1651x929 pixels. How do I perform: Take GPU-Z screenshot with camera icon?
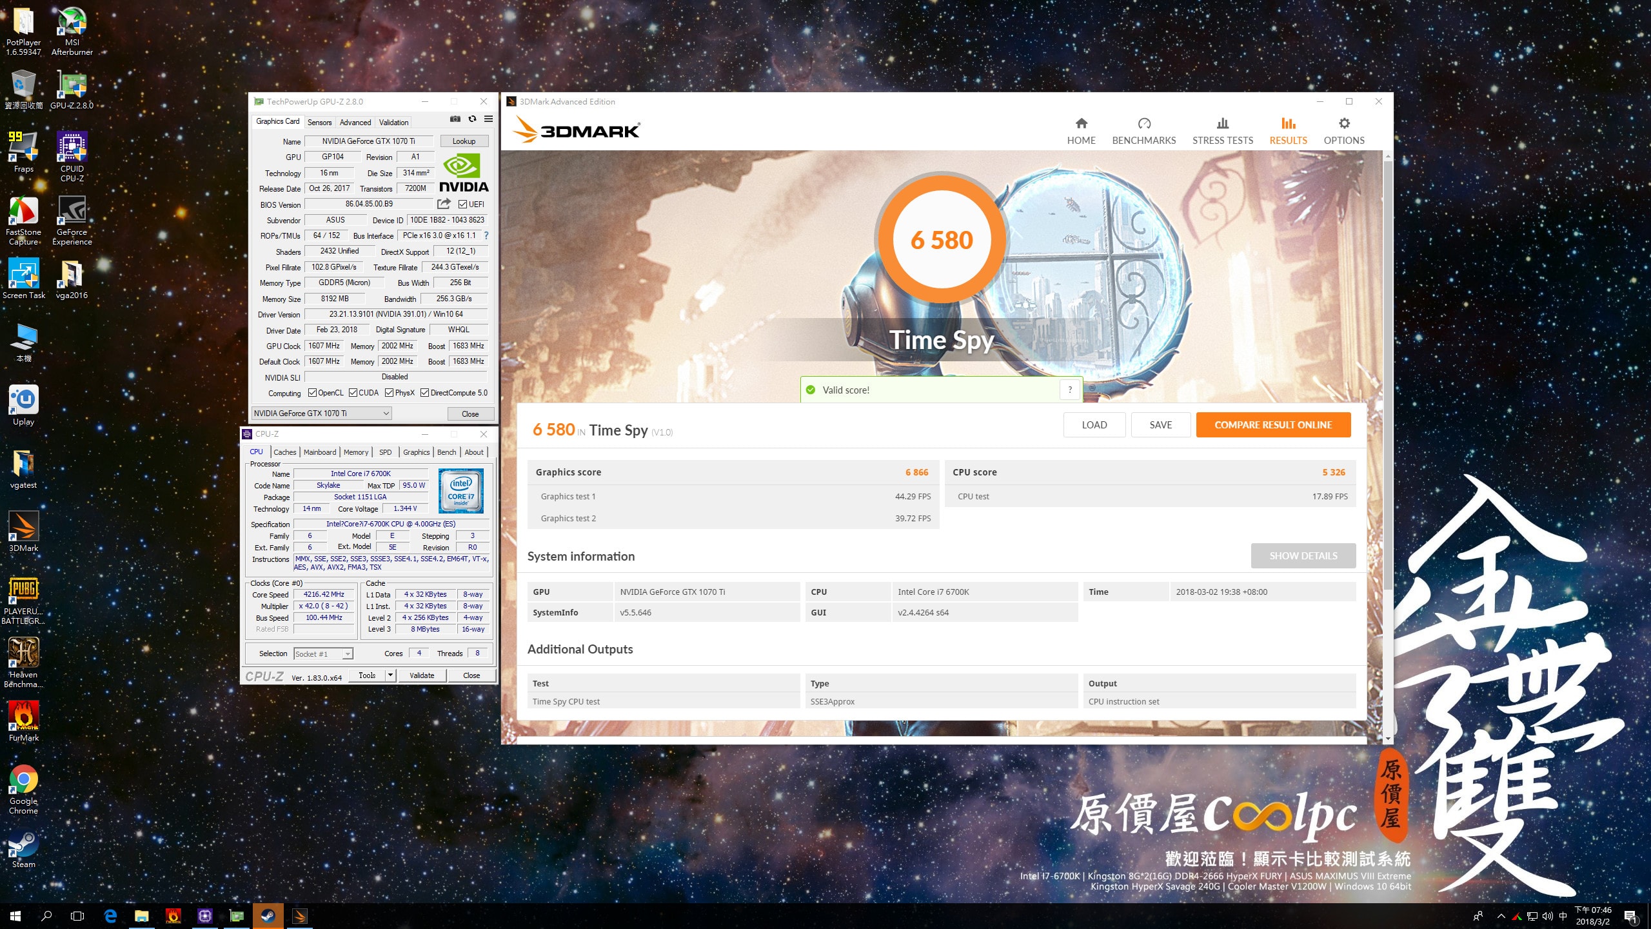pos(455,119)
